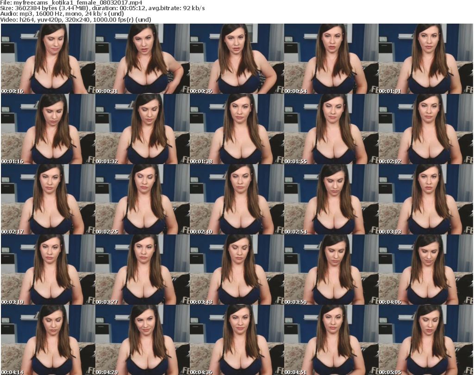Click the 'Size: 3602384 bytes' line
Screen dimensions: 474x375
pos(102,8)
